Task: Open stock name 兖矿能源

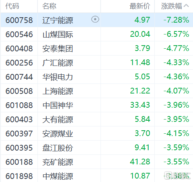Action: coord(58,162)
